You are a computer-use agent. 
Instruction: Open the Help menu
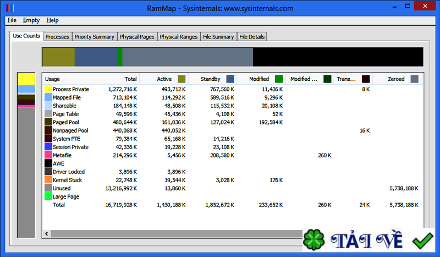pyautogui.click(x=52, y=20)
